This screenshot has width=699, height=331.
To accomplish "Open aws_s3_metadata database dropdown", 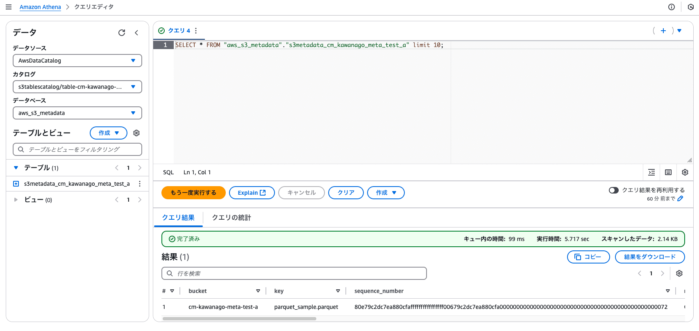I will click(77, 113).
